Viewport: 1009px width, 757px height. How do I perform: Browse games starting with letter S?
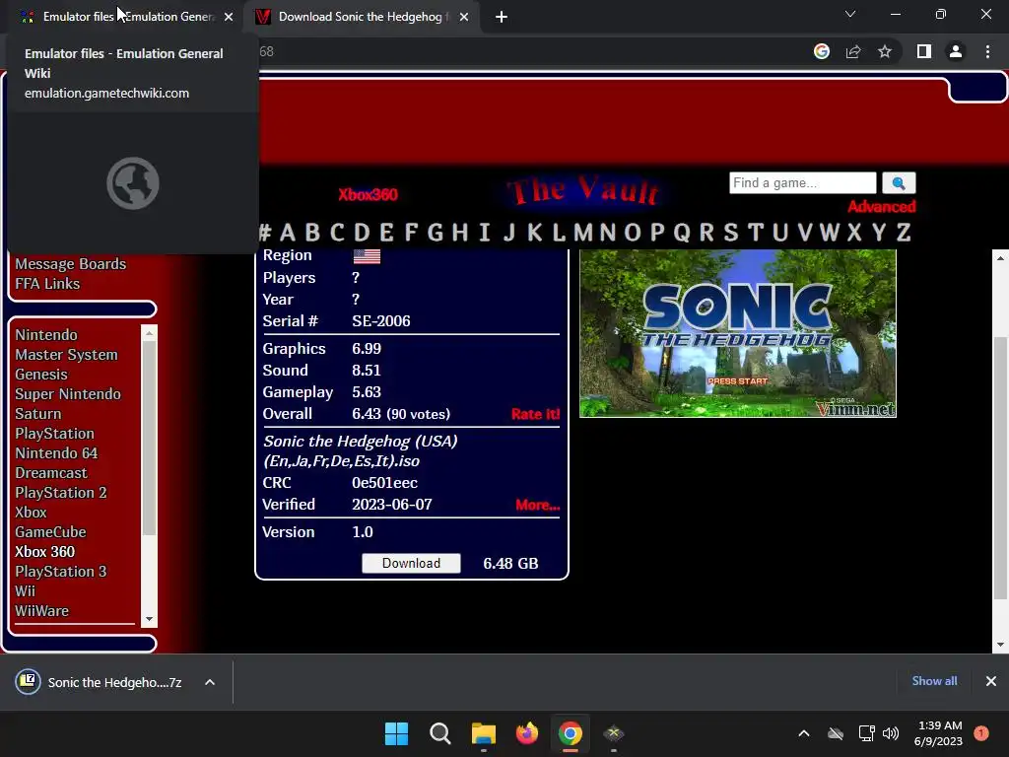(x=730, y=232)
